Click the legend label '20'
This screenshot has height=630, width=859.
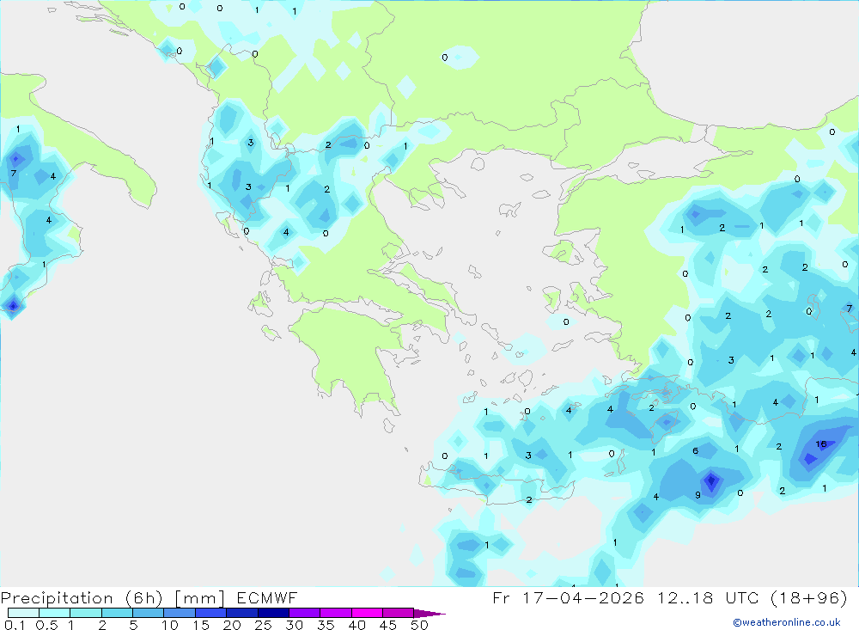click(232, 625)
